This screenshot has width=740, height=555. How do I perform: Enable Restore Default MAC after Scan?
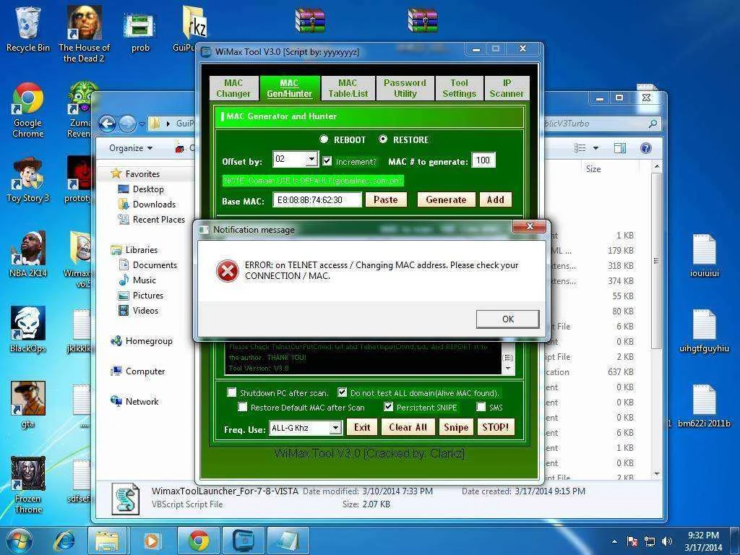tap(243, 407)
